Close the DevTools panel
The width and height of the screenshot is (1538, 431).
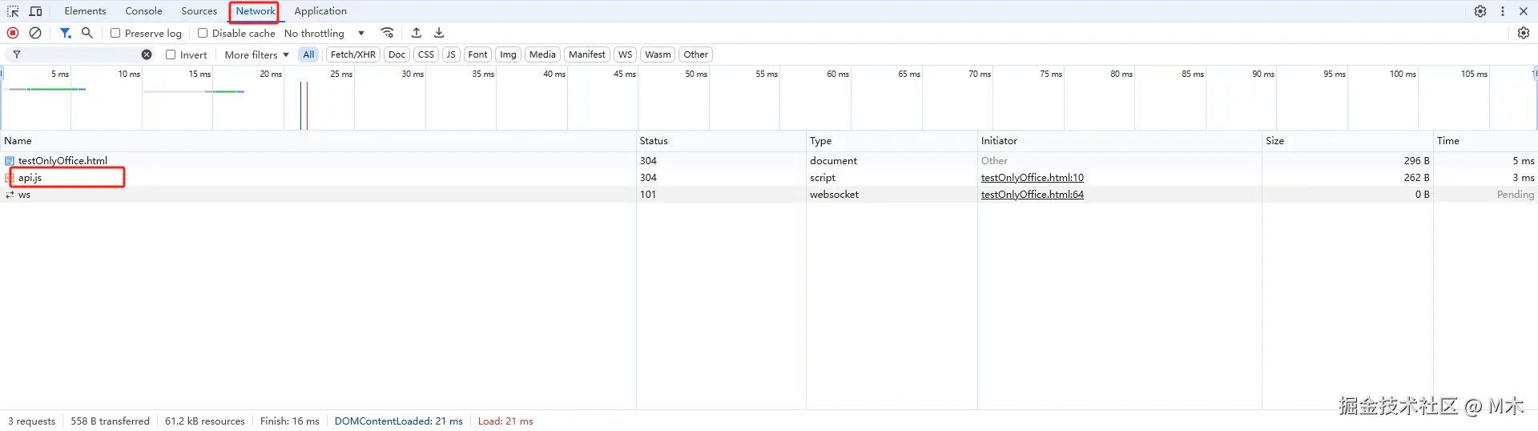pos(1524,11)
